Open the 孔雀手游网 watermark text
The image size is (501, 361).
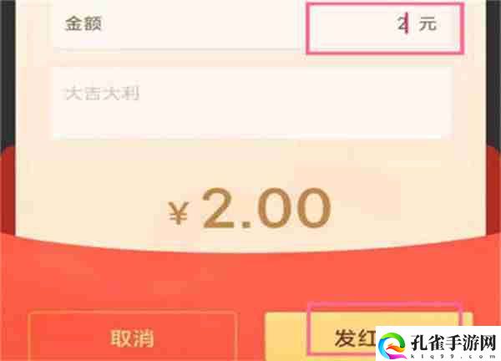pyautogui.click(x=453, y=343)
